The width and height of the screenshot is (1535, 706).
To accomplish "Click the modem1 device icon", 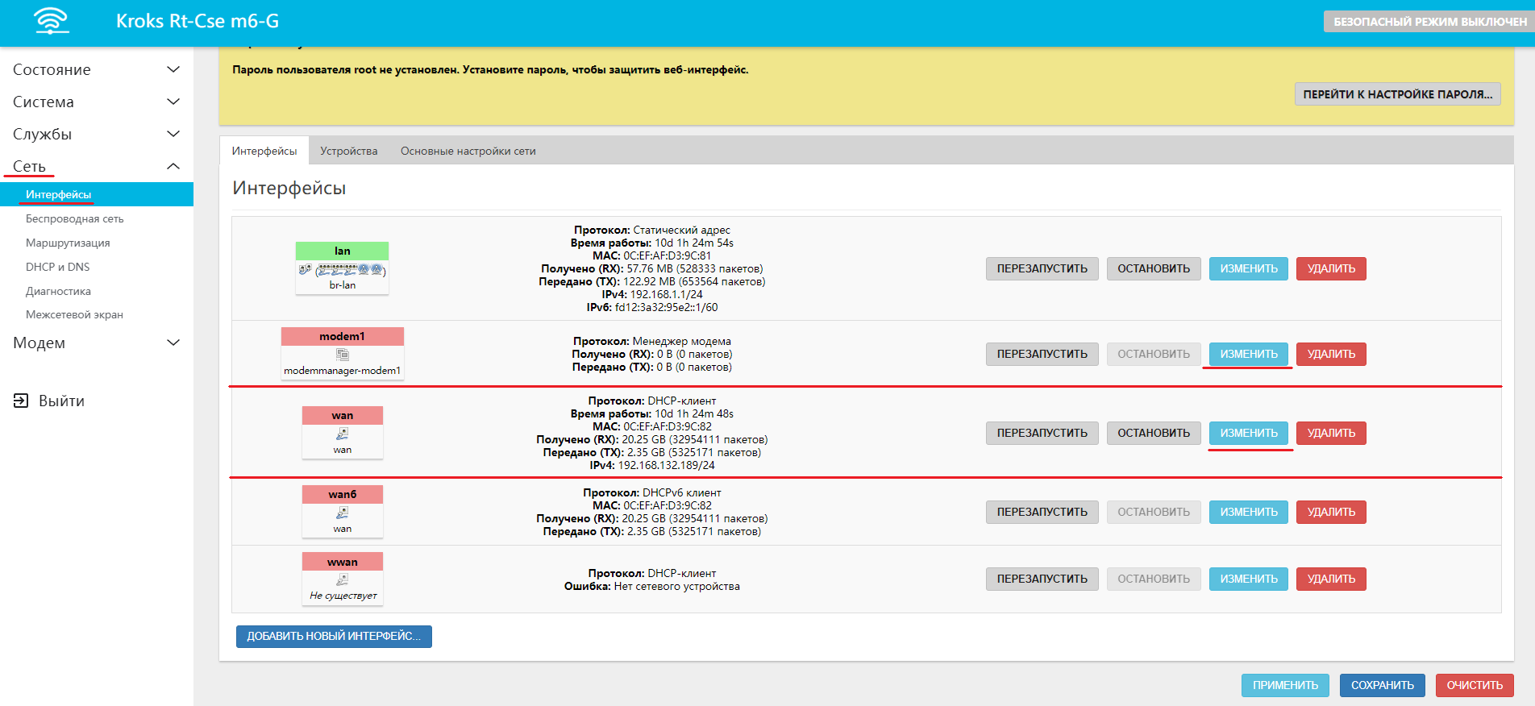I will [343, 354].
